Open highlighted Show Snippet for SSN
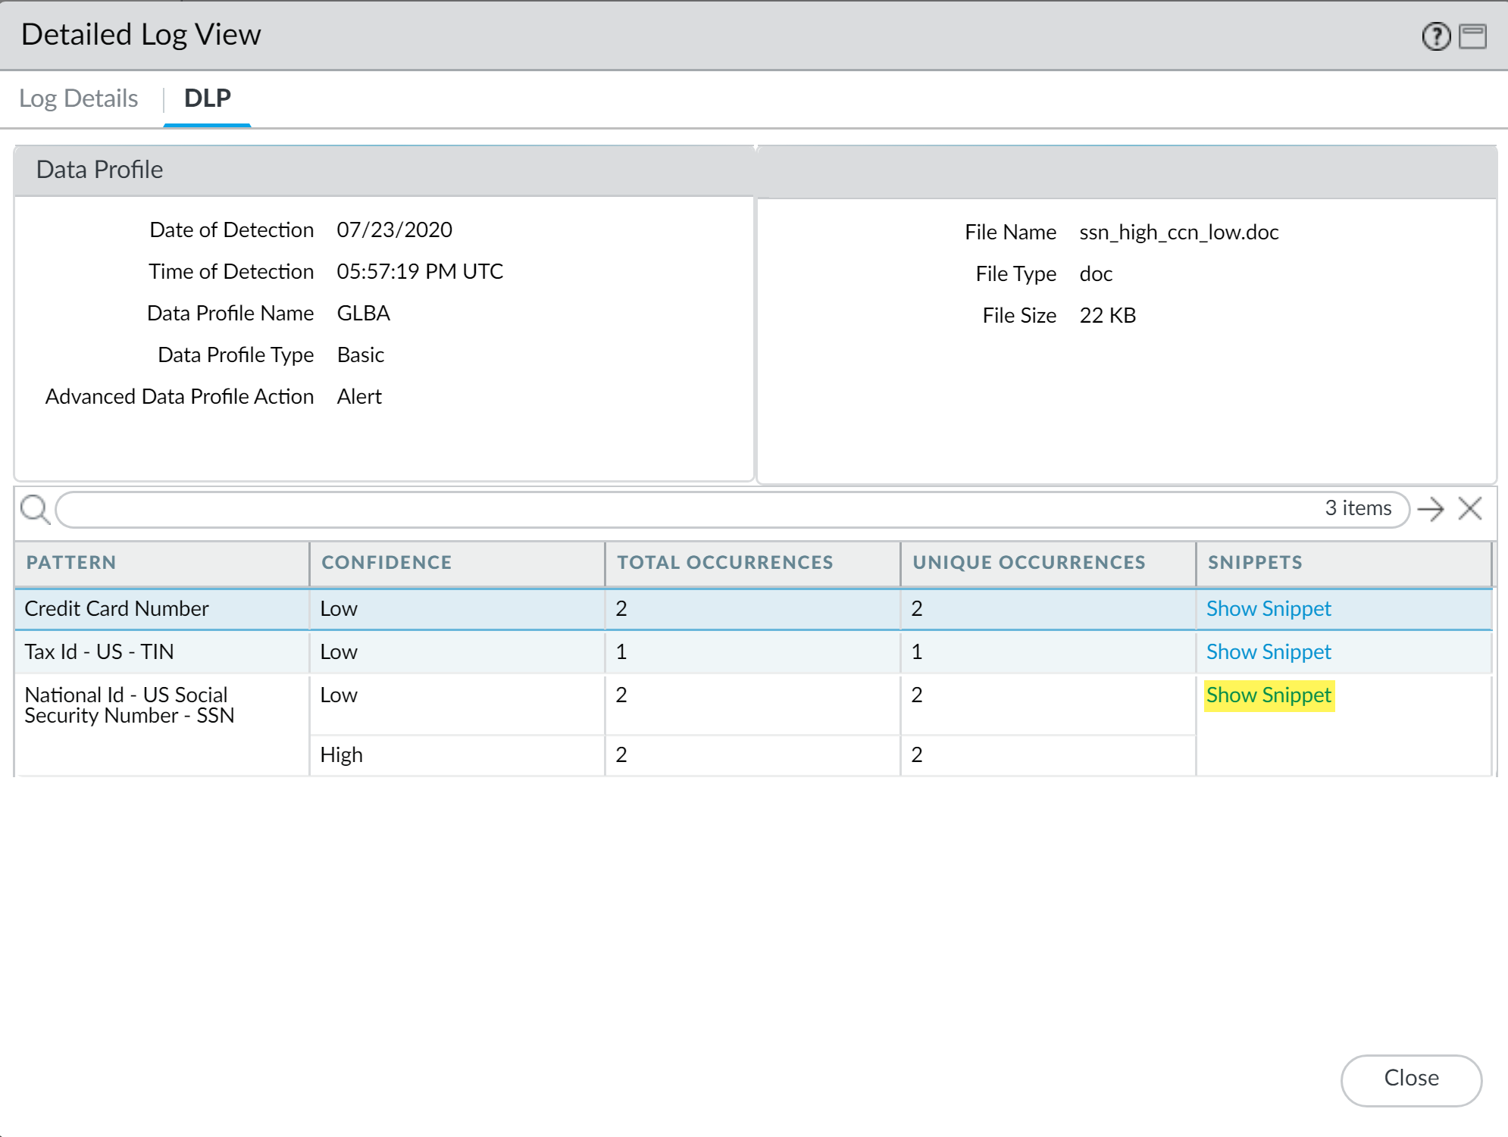Screen dimensions: 1508x1137 (x=1268, y=695)
